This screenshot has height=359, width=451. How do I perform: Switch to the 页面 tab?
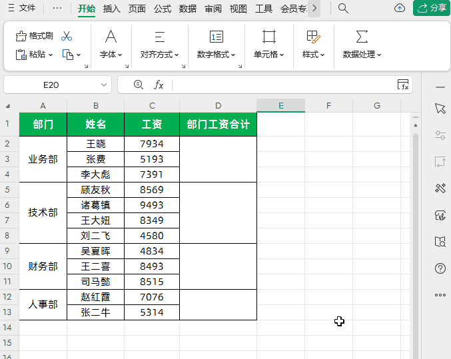[137, 9]
